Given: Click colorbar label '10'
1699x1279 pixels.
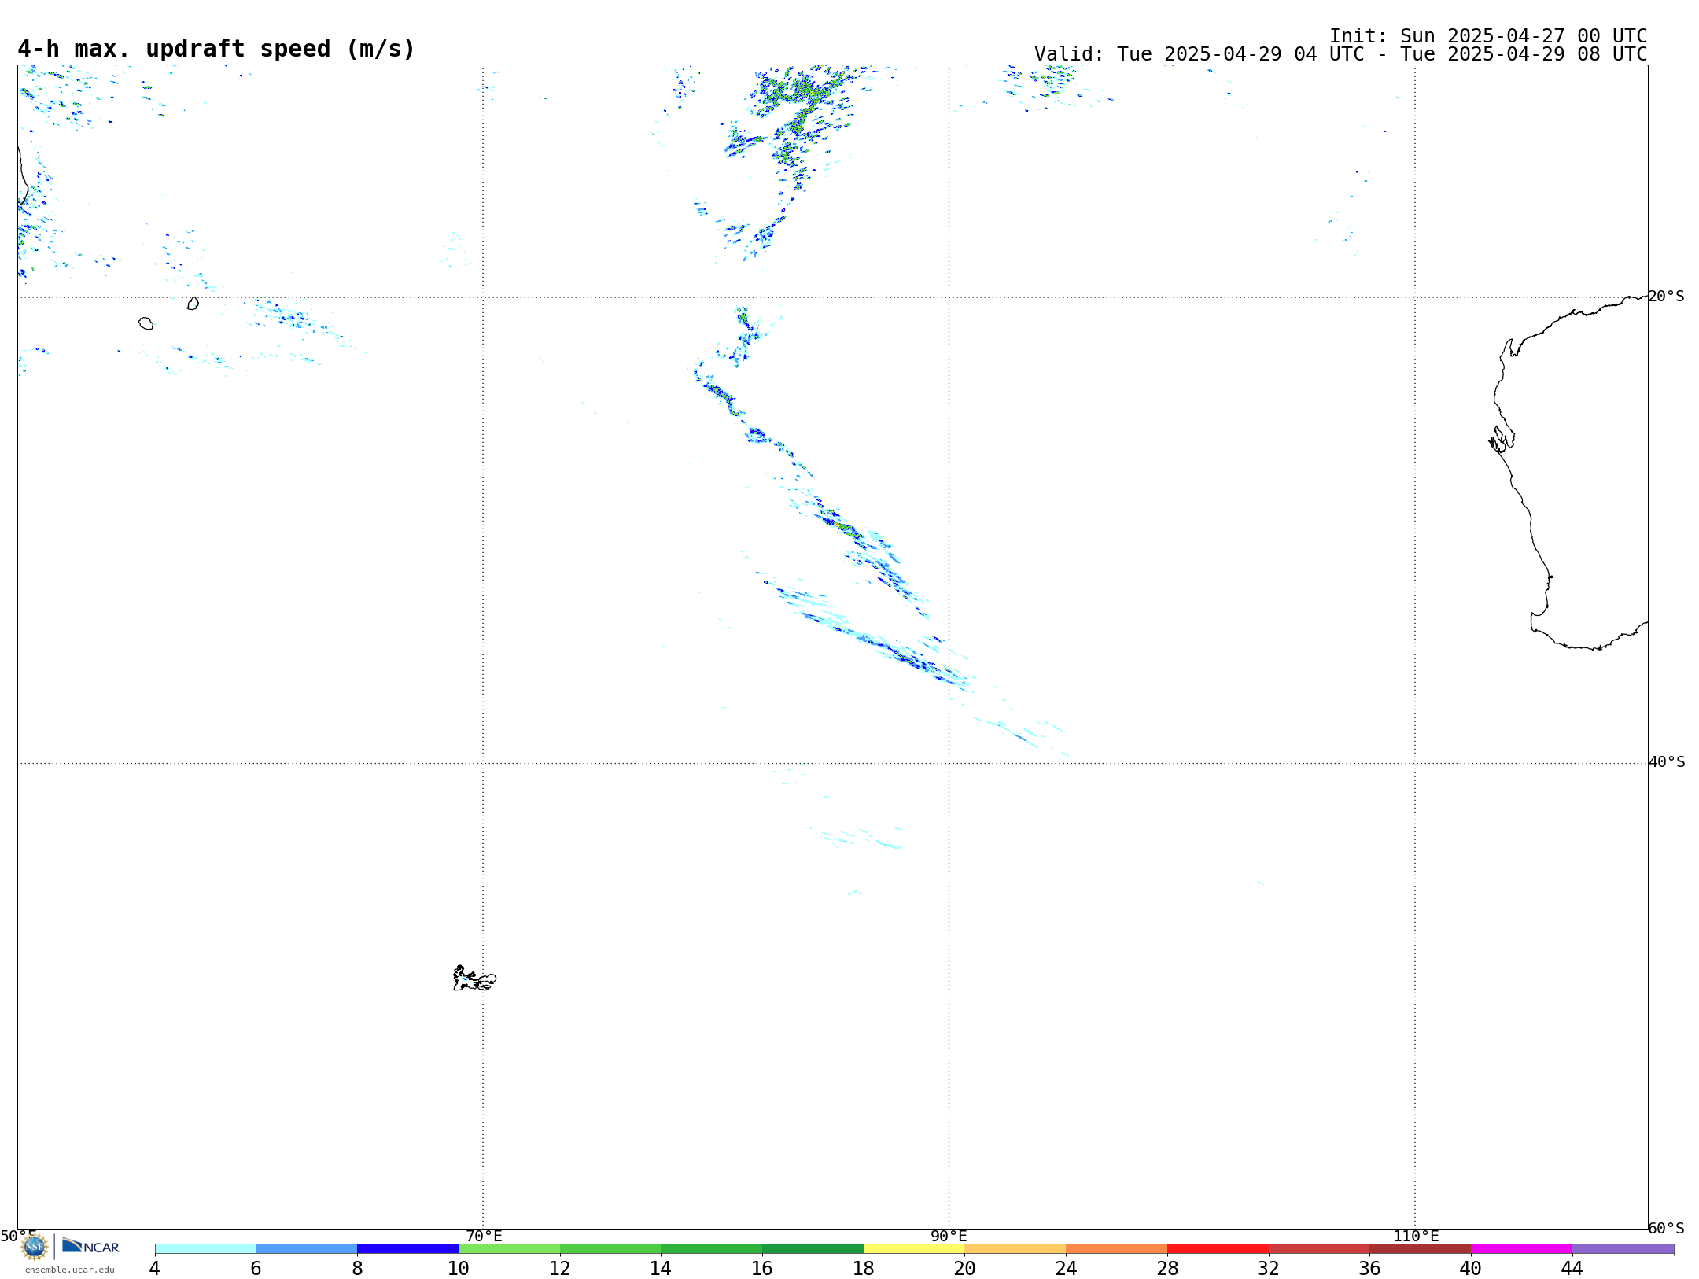Looking at the screenshot, I should pos(459,1268).
